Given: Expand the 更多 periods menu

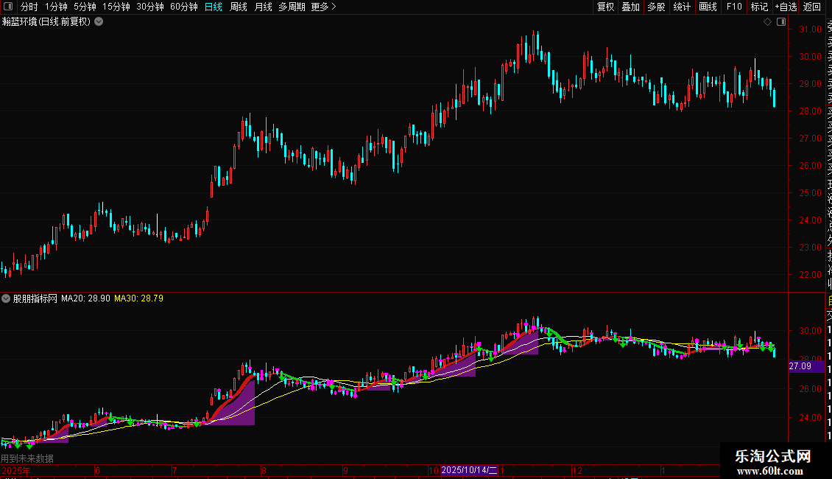Looking at the screenshot, I should (323, 7).
